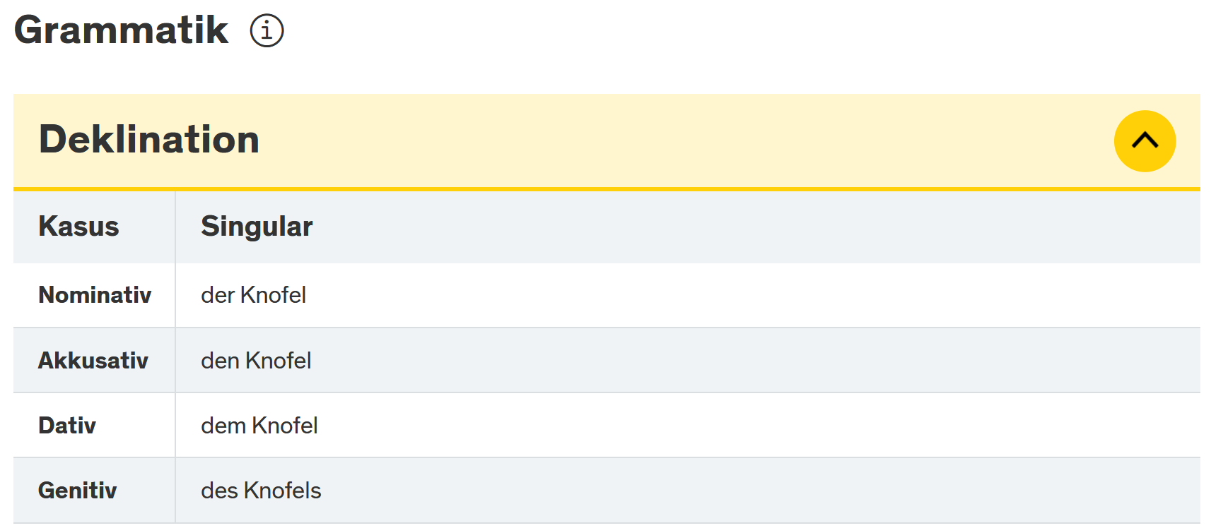
Task: Select the text 'dem Knofel'
Action: pyautogui.click(x=259, y=426)
